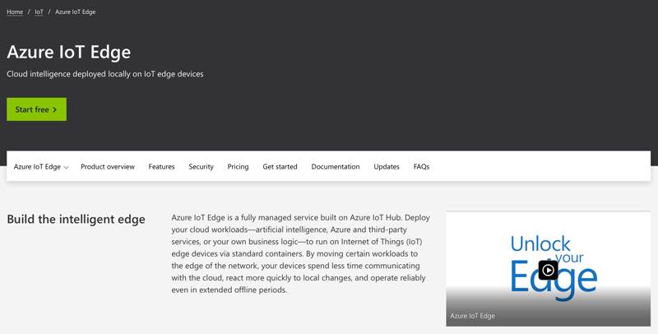Viewport: 658px width, 334px height.
Task: Go to the Documentation tab
Action: tap(336, 166)
